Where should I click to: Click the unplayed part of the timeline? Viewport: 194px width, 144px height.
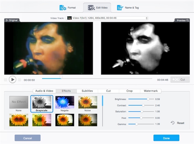click(x=107, y=78)
